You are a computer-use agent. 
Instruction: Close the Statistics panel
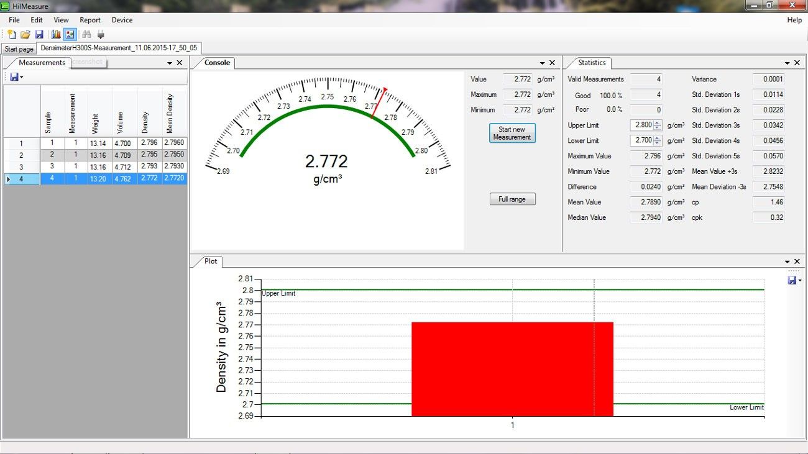point(797,63)
